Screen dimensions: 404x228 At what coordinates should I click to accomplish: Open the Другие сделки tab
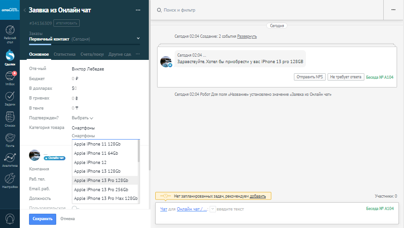[x=120, y=54]
